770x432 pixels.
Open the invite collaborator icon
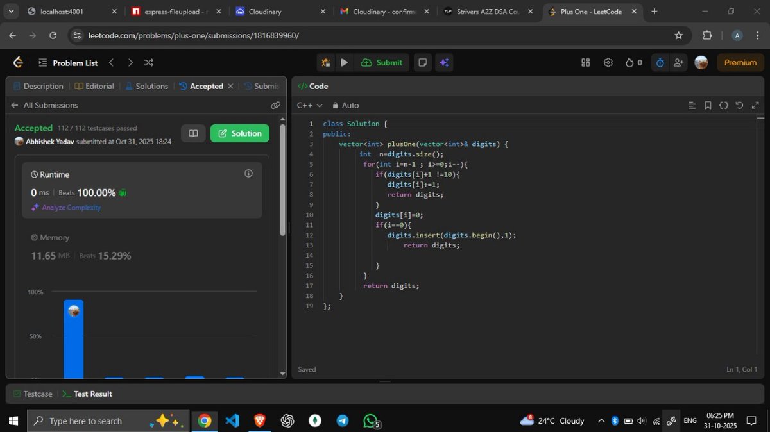(x=679, y=62)
